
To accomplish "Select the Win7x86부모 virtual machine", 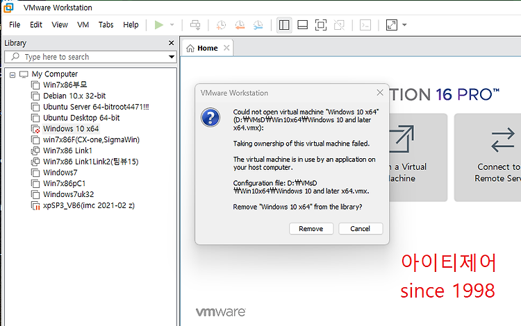I will point(65,85).
